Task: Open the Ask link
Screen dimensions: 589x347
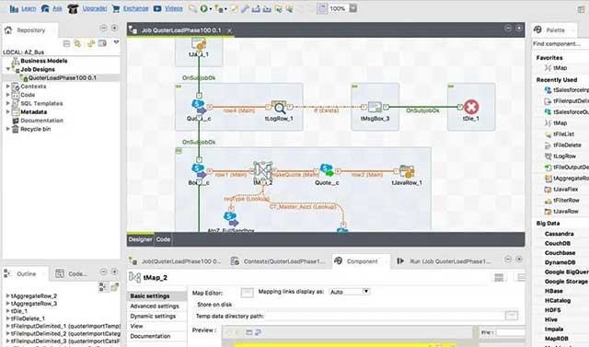Action: pyautogui.click(x=57, y=8)
